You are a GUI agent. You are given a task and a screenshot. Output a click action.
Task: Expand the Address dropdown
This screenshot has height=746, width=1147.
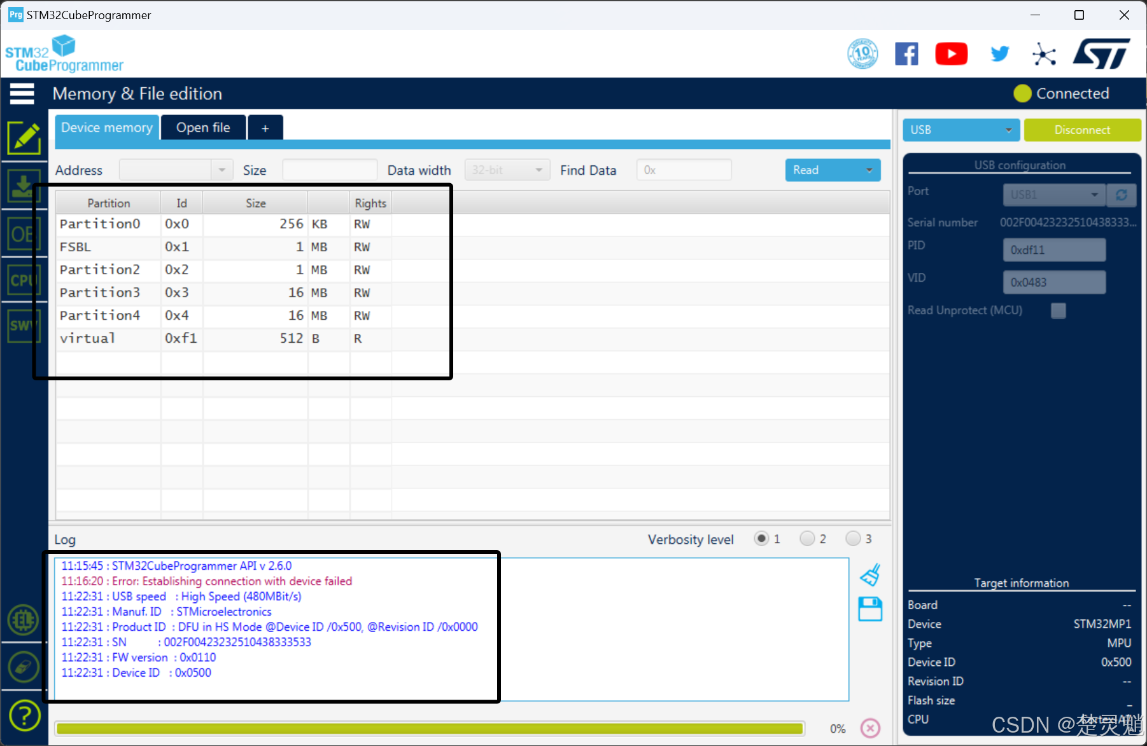222,170
